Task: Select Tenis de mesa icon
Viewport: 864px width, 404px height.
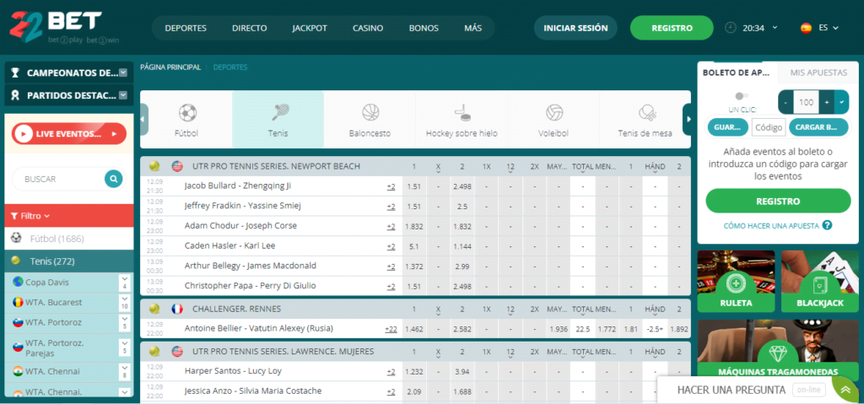Action: (x=645, y=113)
